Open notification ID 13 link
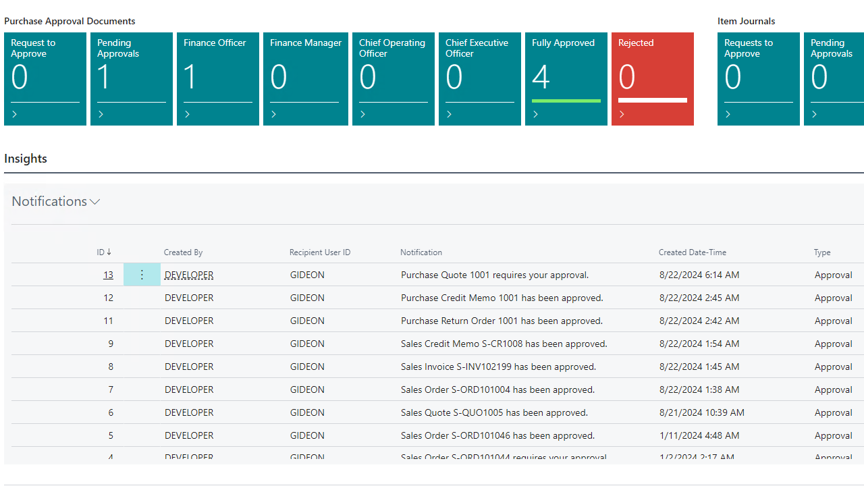 point(108,275)
